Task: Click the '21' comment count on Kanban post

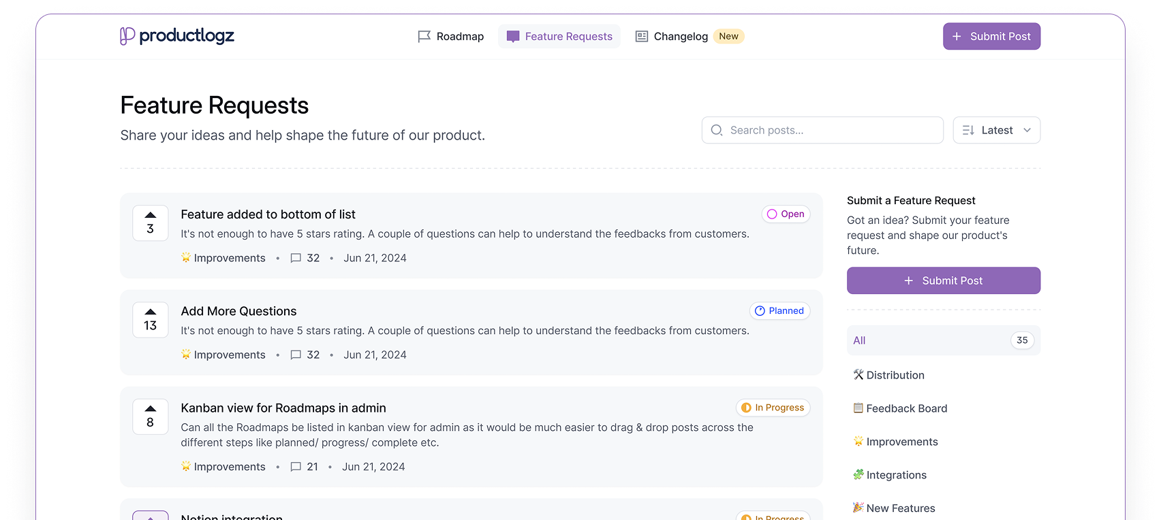Action: [x=313, y=466]
